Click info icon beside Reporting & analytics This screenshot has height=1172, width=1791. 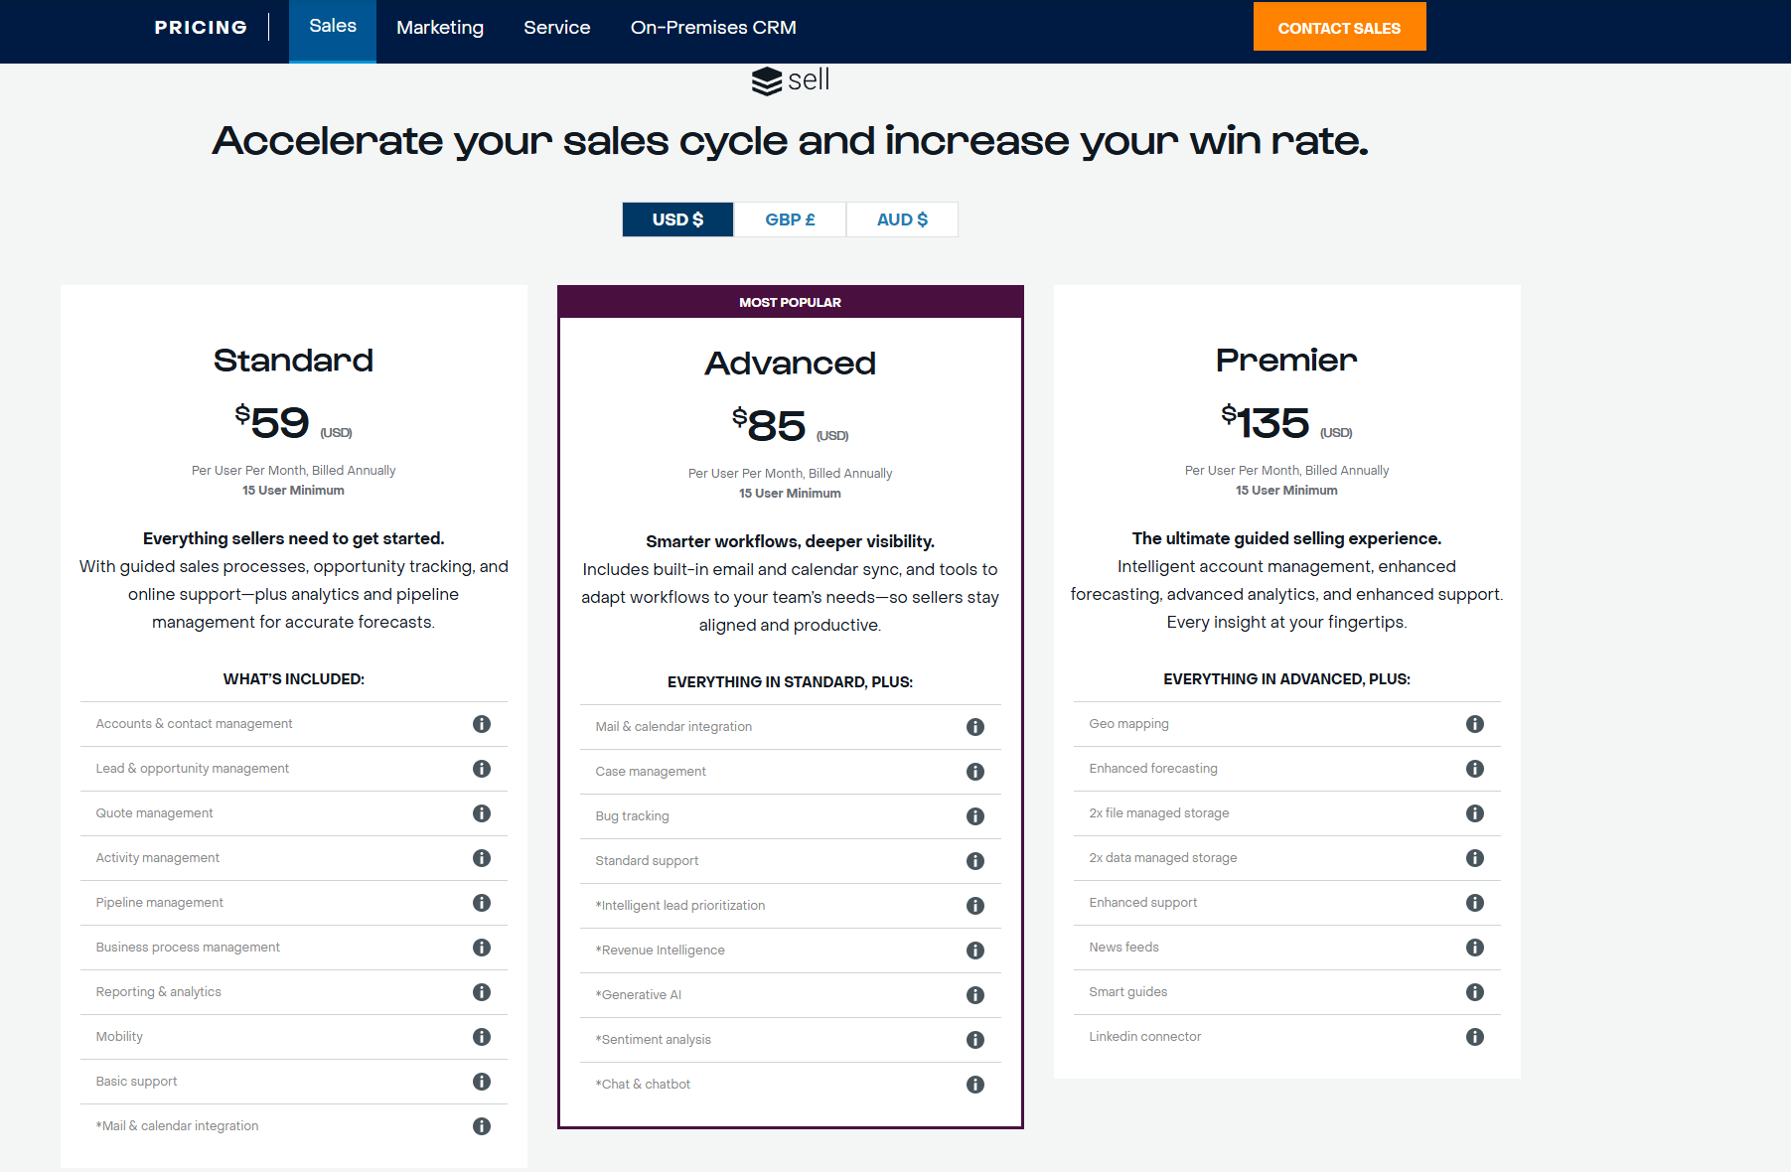click(x=482, y=992)
